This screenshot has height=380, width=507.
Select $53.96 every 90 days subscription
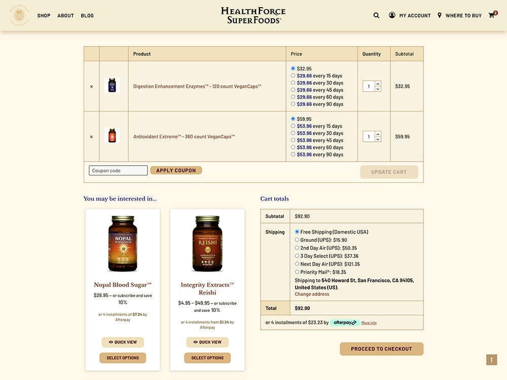point(293,155)
